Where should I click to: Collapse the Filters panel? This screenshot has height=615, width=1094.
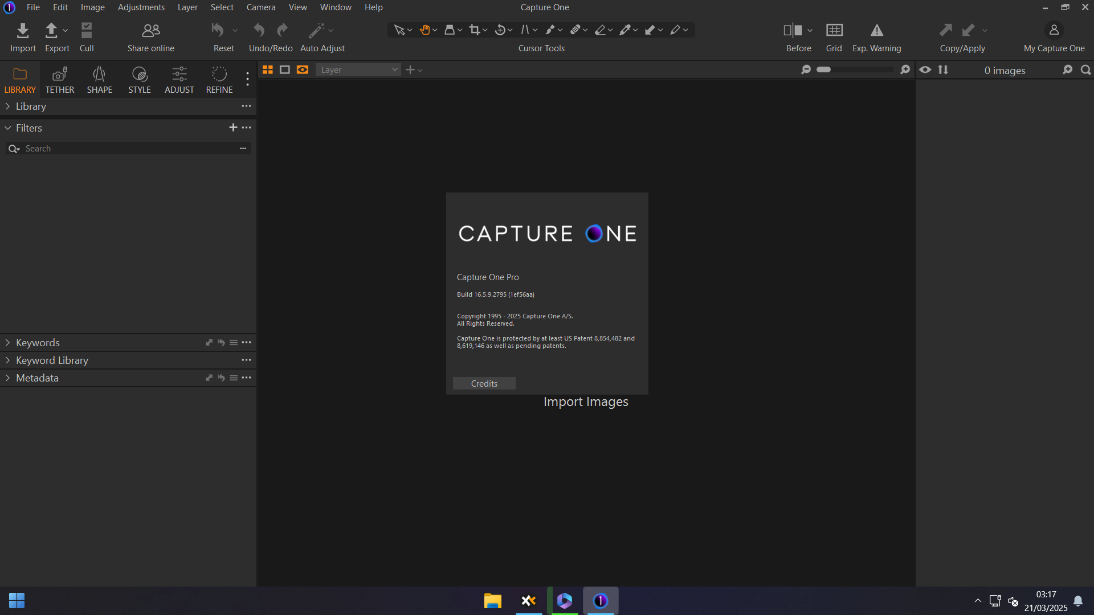coord(7,128)
